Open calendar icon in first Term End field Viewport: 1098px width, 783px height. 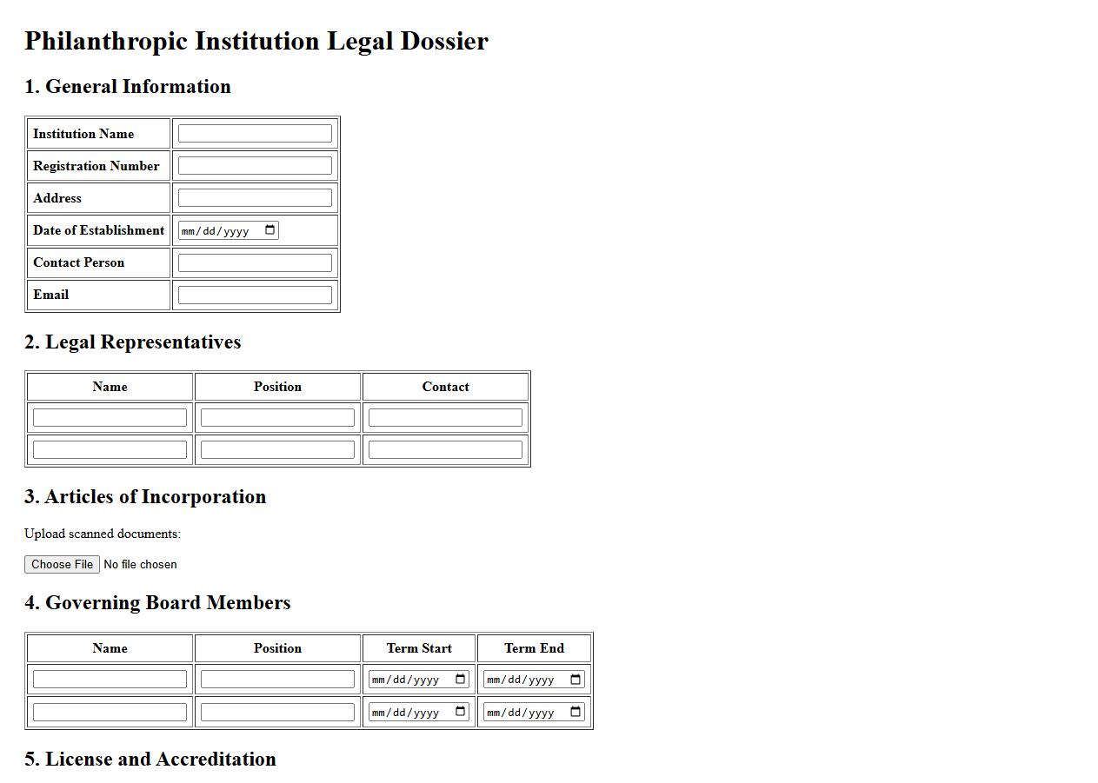click(x=576, y=680)
